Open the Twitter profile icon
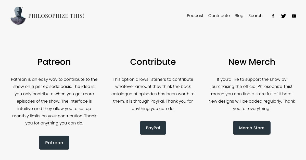Screen dimensions: 306x160 (x=283, y=16)
